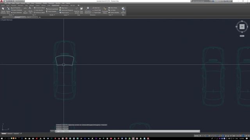250x140 pixels.
Task: Open the Express menu in menu bar
Action: [x=68, y=3]
